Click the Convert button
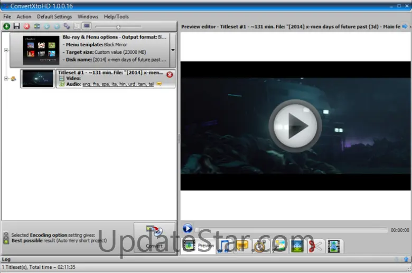Screen dimensions: 412x273 click(154, 237)
